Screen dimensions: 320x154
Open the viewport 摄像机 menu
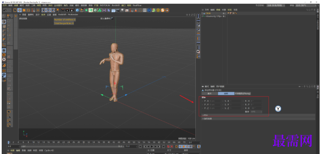(x=31, y=14)
